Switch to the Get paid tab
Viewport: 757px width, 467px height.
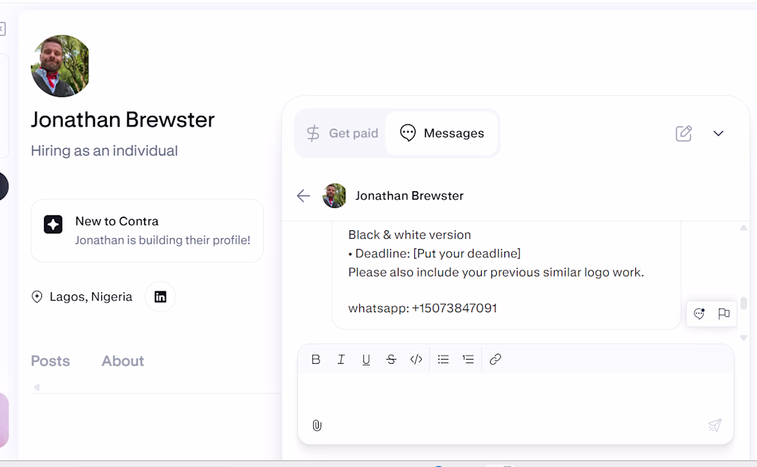tap(342, 133)
